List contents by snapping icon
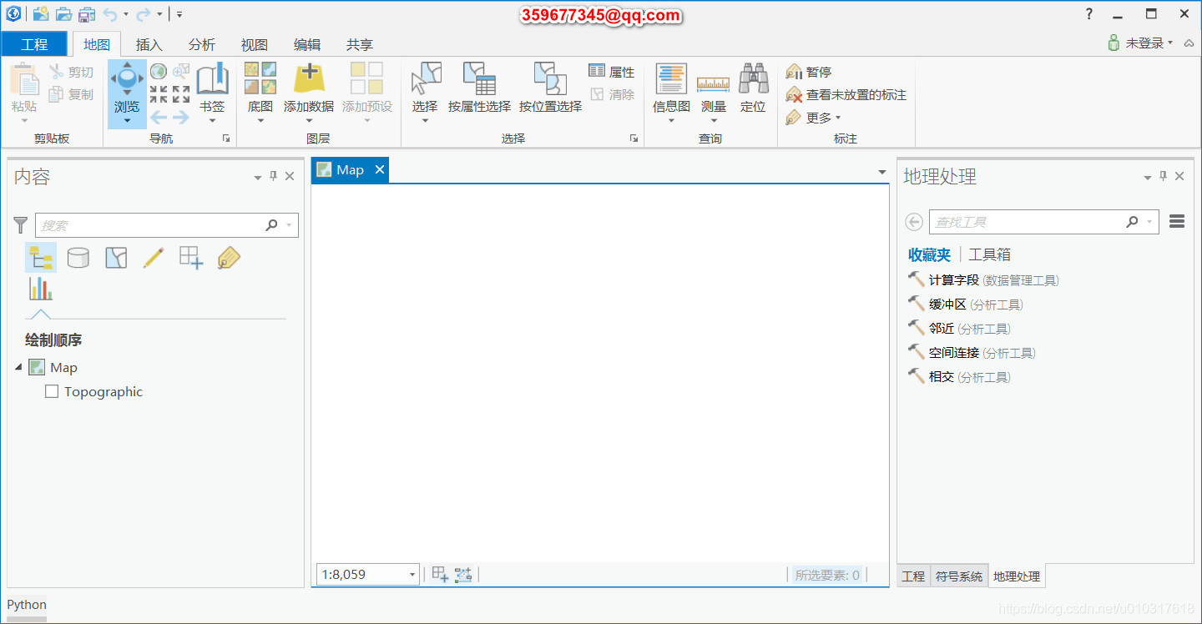This screenshot has width=1202, height=624. point(191,257)
